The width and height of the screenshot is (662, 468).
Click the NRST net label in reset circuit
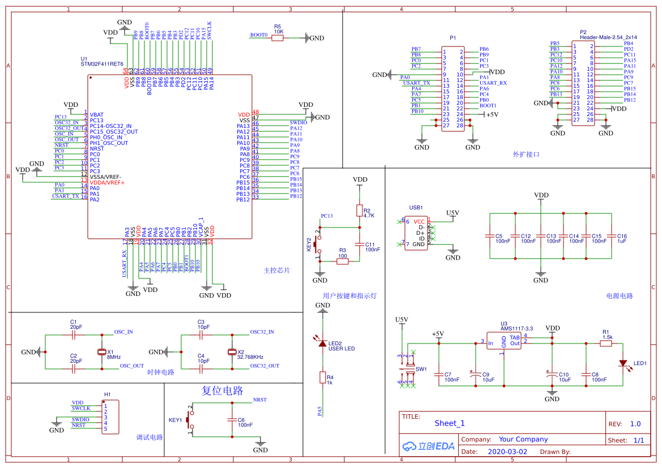260,400
